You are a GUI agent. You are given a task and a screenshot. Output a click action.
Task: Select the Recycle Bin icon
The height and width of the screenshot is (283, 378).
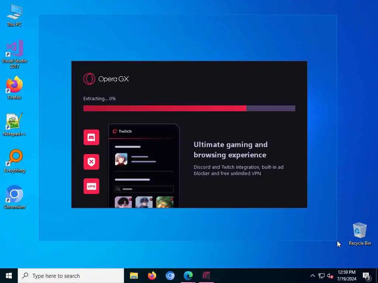(x=360, y=234)
